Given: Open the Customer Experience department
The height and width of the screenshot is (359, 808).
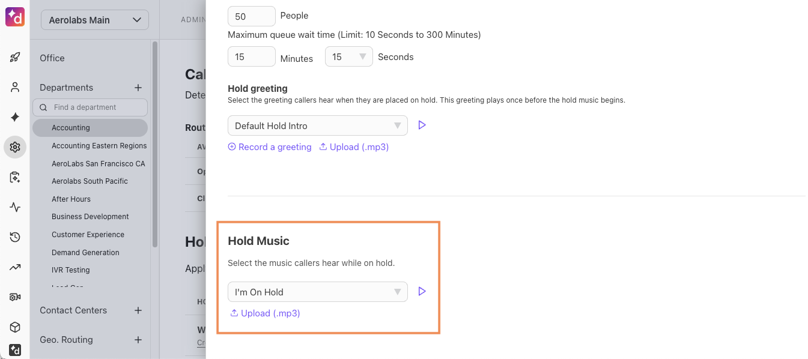Looking at the screenshot, I should [x=88, y=235].
